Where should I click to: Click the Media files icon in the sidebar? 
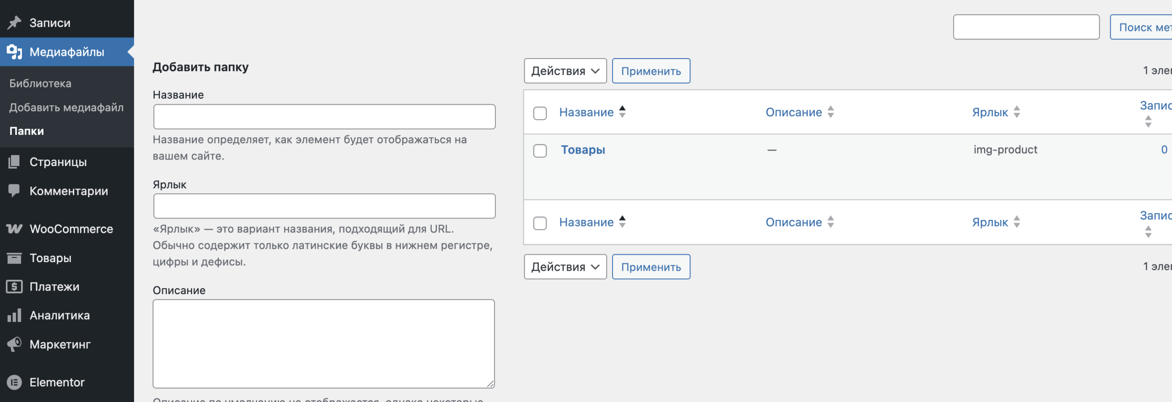coord(14,52)
